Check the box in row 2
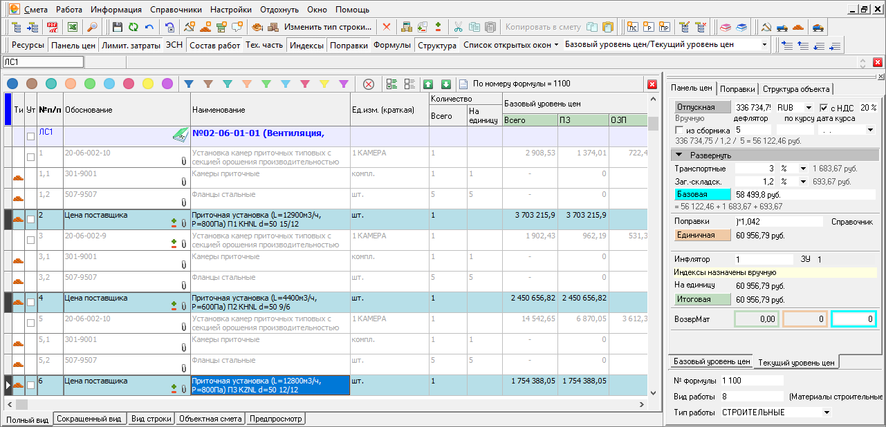The width and height of the screenshot is (886, 427). (x=30, y=220)
